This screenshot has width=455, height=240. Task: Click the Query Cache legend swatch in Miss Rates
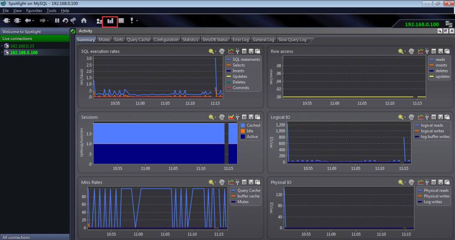[x=233, y=190]
